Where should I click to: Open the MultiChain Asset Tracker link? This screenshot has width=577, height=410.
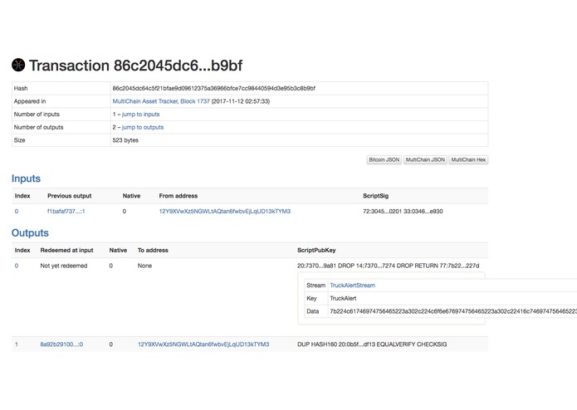145,101
